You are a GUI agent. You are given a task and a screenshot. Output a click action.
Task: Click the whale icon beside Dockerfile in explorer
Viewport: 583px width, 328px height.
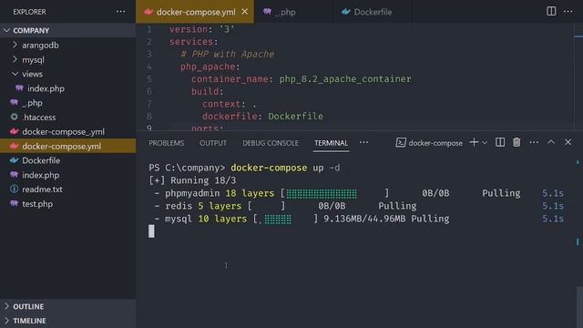[15, 160]
